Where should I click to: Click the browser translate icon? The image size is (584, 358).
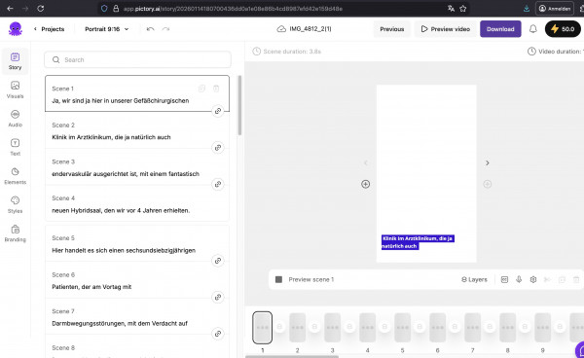pos(451,8)
